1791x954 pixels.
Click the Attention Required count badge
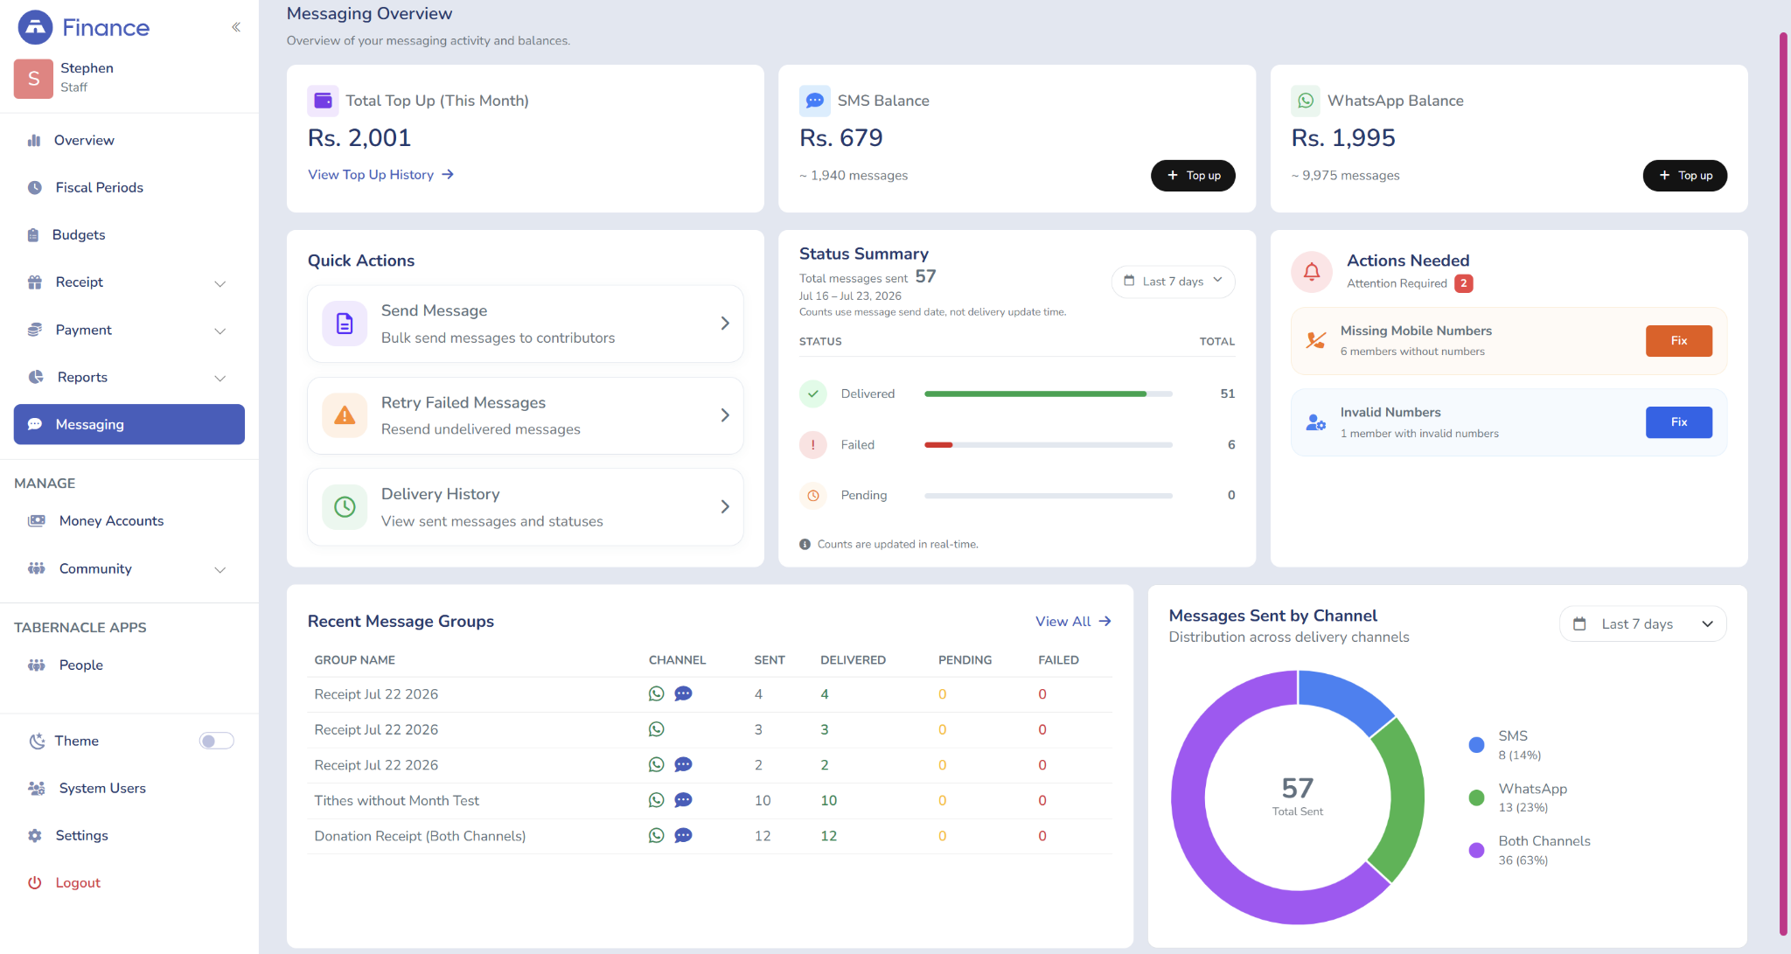coord(1463,283)
